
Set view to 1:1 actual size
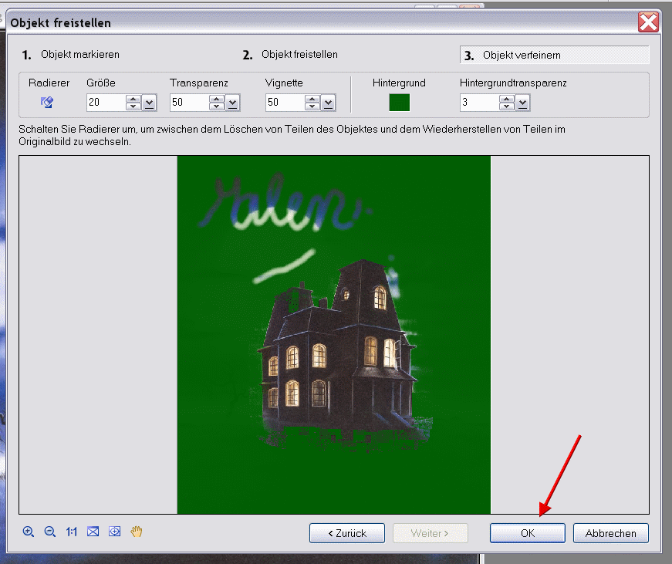coord(71,532)
